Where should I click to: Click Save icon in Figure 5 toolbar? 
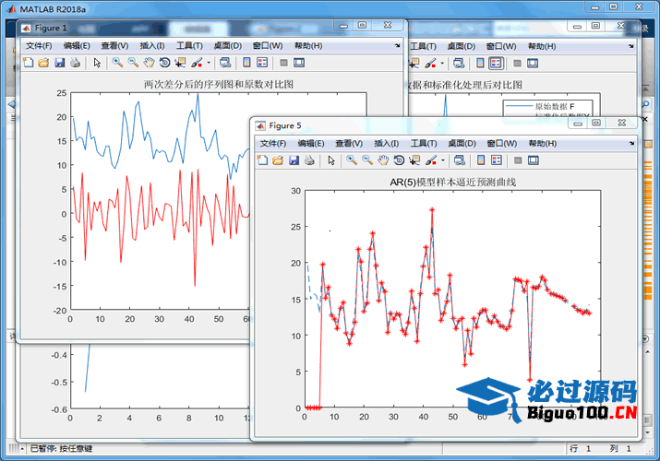point(294,160)
